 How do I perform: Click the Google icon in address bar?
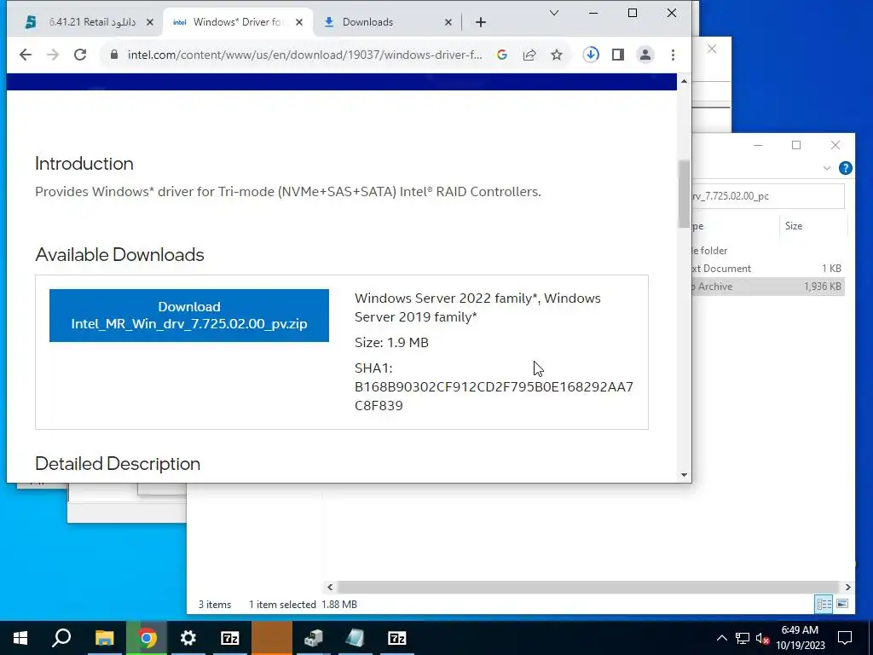(x=501, y=55)
